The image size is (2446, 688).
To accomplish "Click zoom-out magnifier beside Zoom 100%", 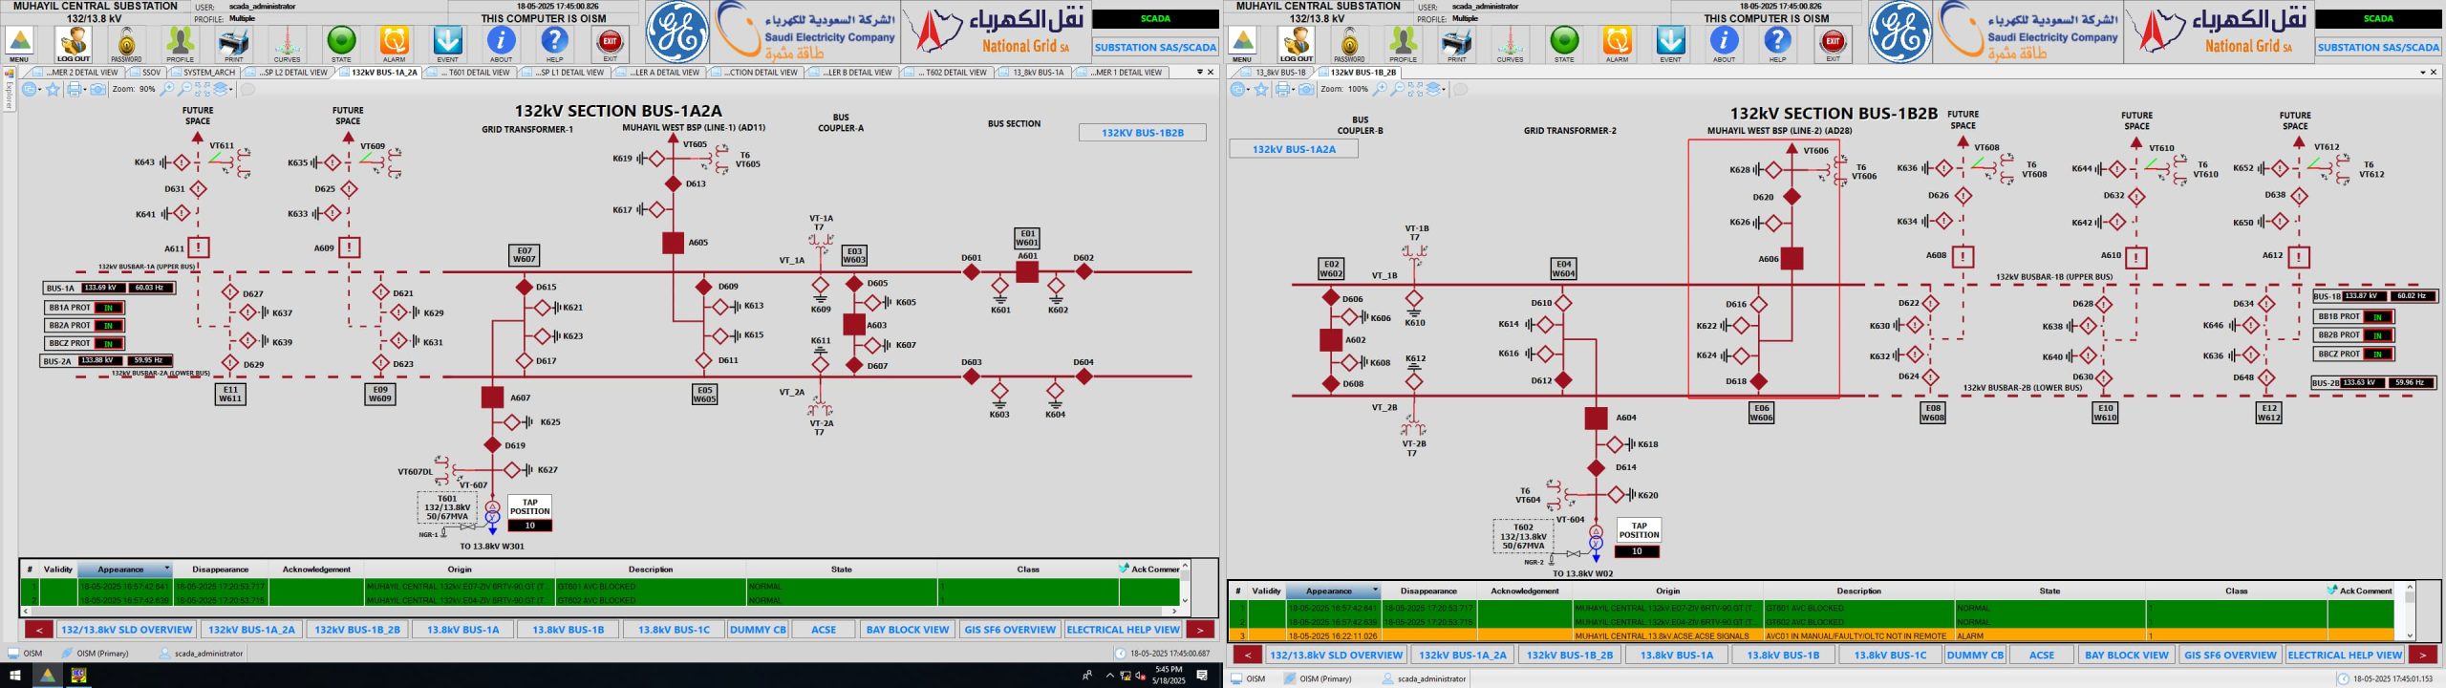I will coord(1398,89).
